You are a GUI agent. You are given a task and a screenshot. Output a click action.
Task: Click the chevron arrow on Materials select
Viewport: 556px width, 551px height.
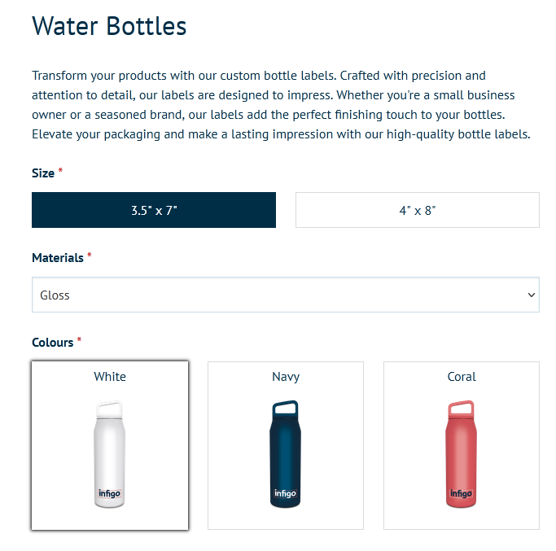(532, 295)
